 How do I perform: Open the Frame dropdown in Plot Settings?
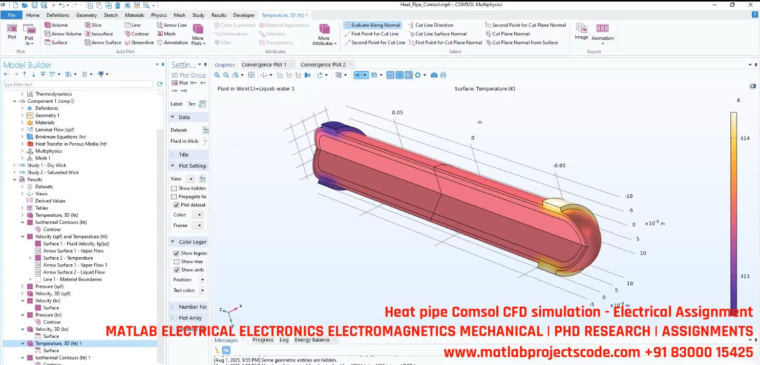[200, 225]
